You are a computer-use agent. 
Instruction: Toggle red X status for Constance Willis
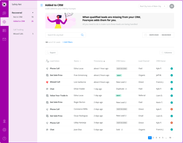(x=171, y=109)
